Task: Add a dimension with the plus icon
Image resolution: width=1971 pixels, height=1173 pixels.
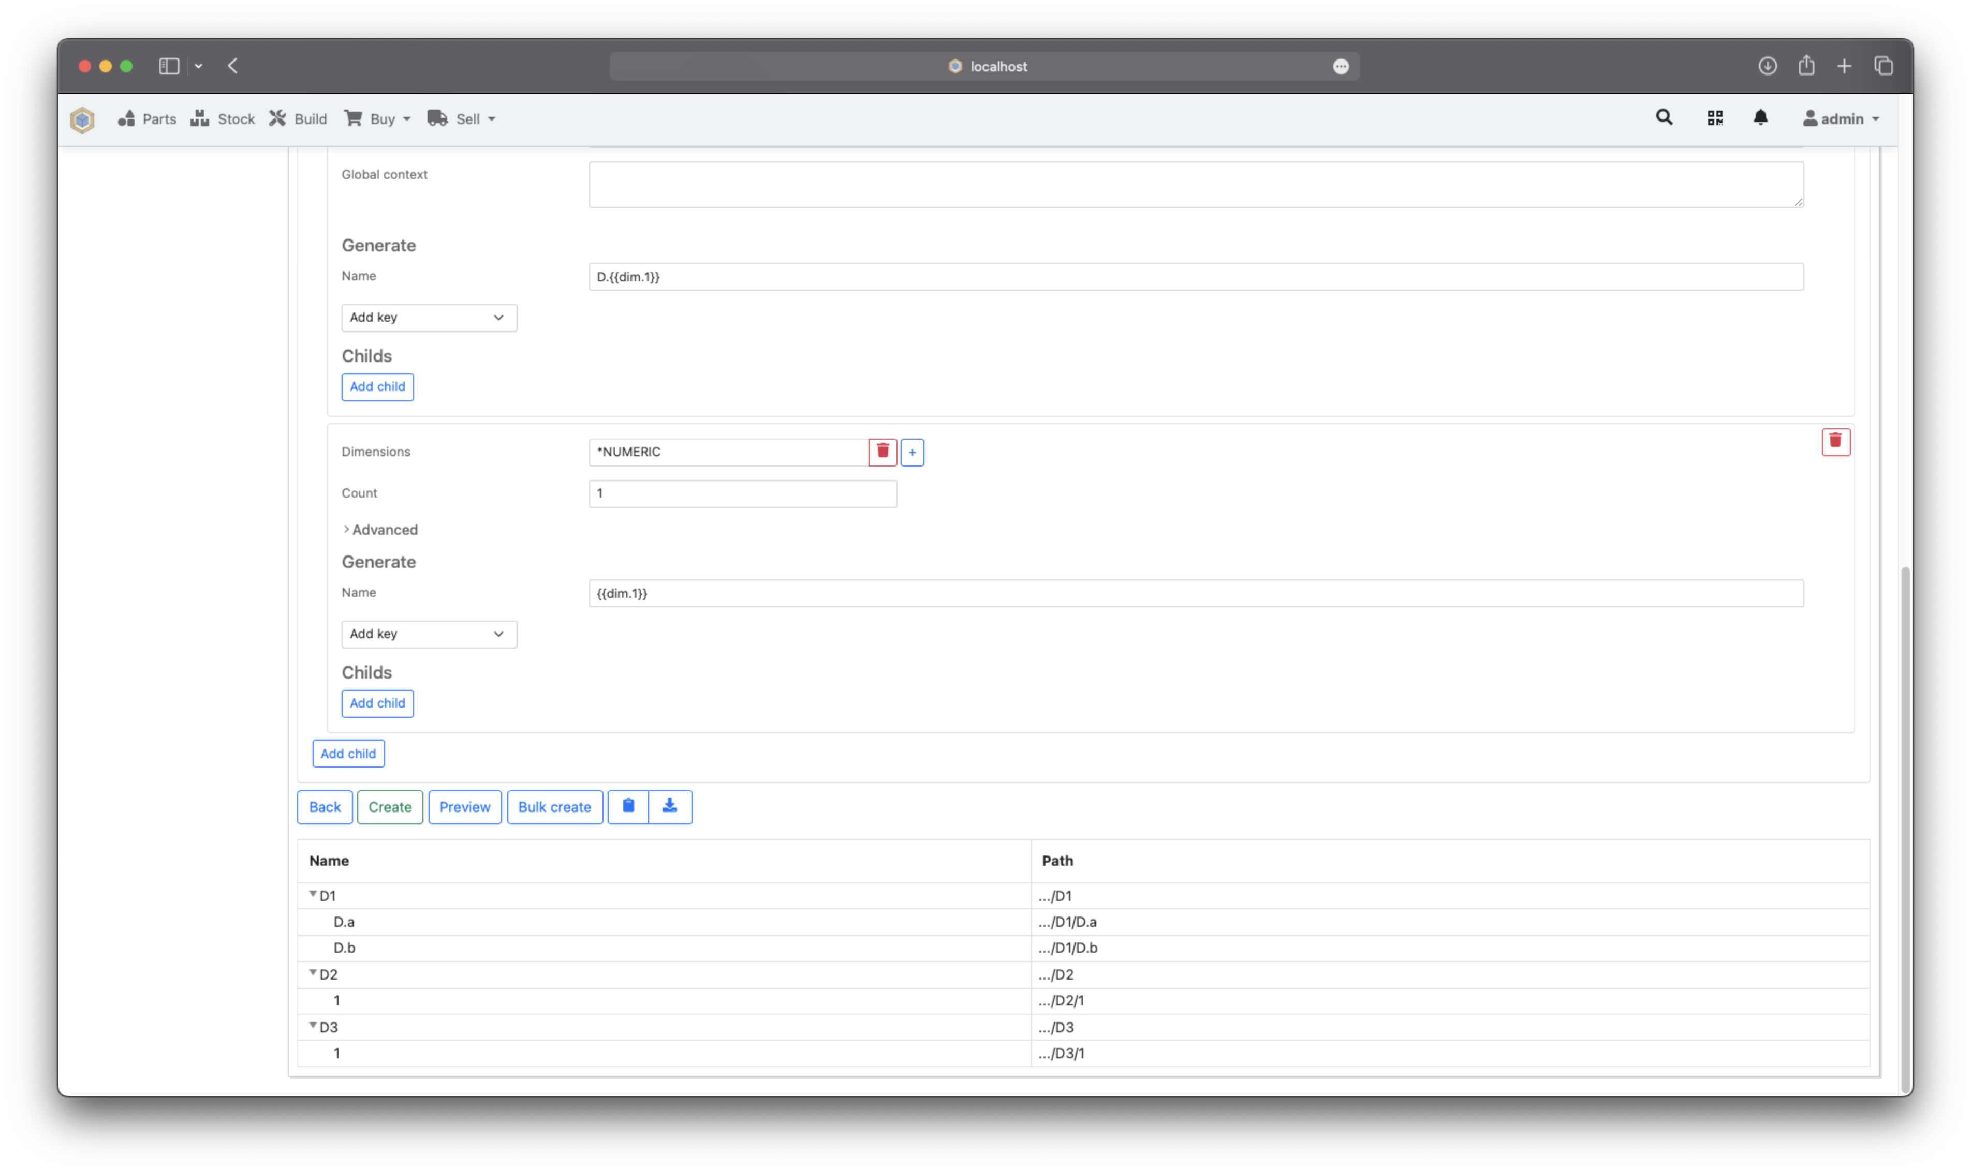Action: click(912, 452)
